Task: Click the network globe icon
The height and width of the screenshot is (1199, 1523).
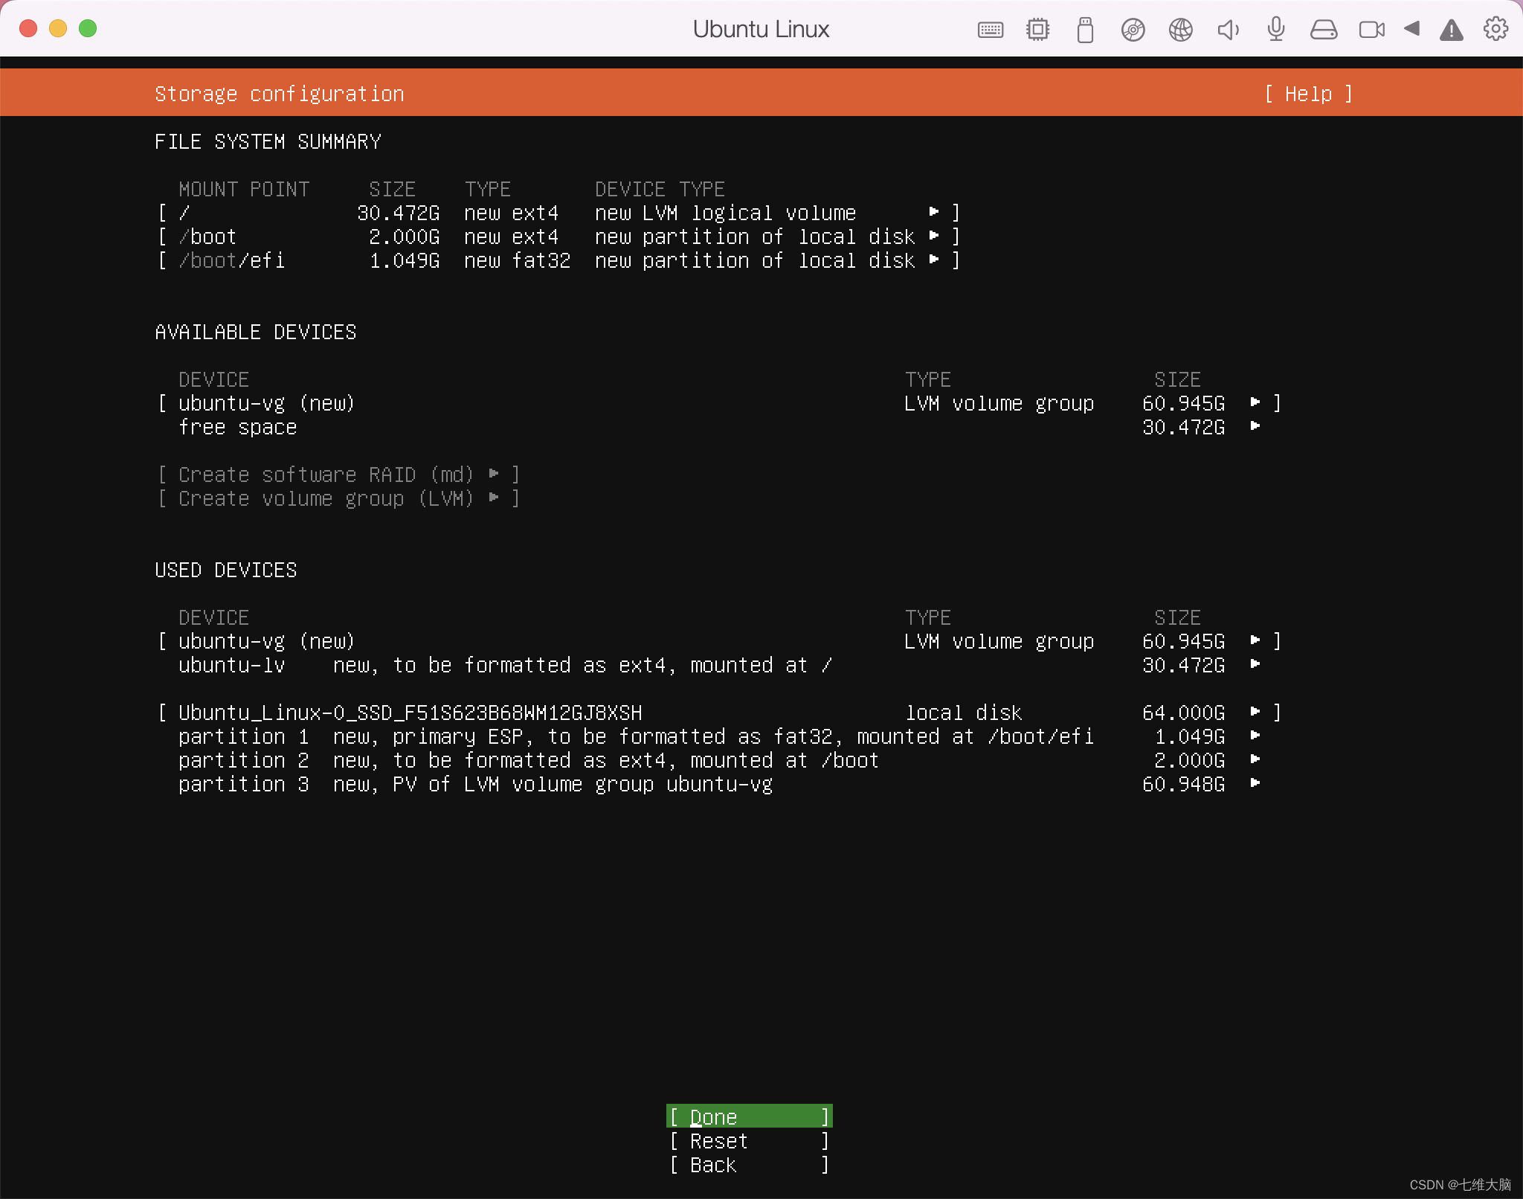Action: tap(1180, 30)
